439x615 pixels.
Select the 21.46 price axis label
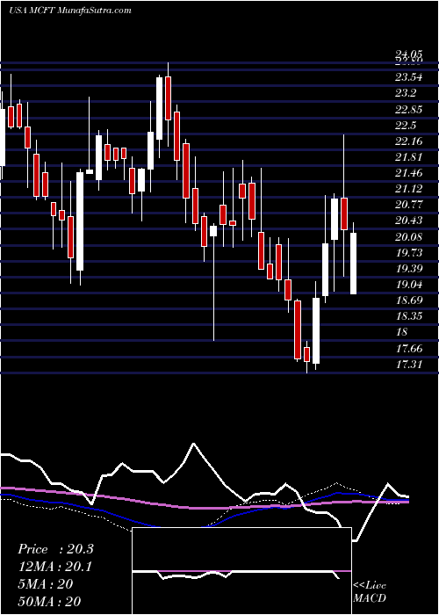(x=409, y=173)
